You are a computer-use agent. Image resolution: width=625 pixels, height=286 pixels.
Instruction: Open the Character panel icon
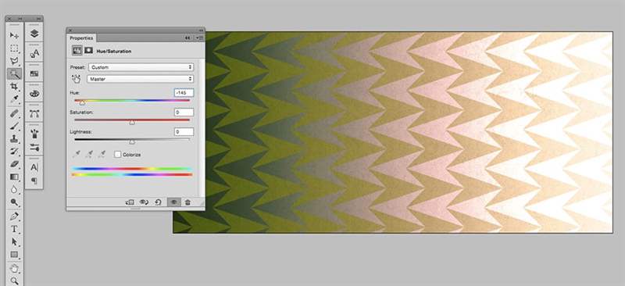[x=34, y=167]
